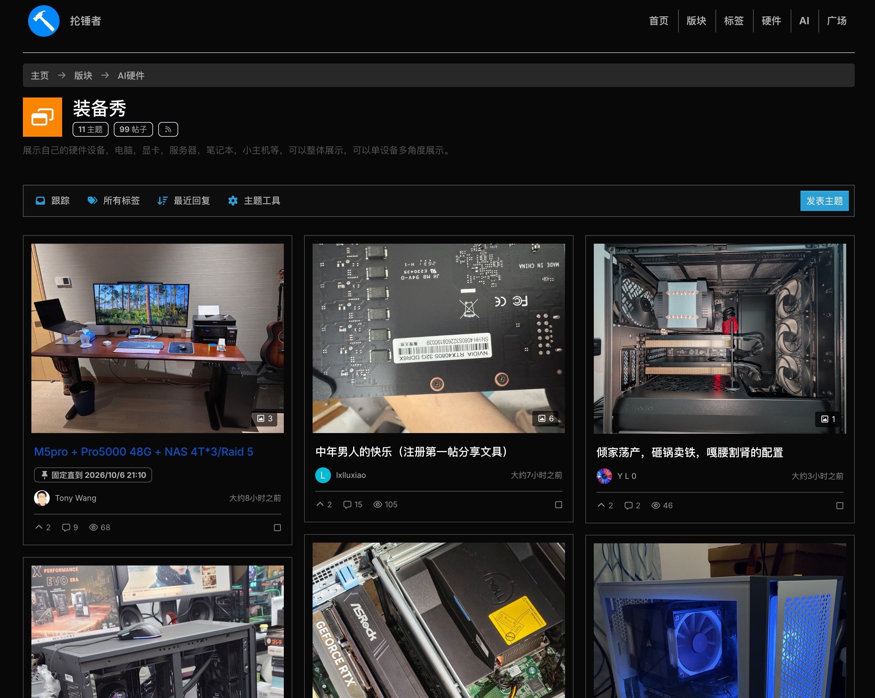Click the orange 装备秀 category icon
This screenshot has height=698, width=875.
42,117
